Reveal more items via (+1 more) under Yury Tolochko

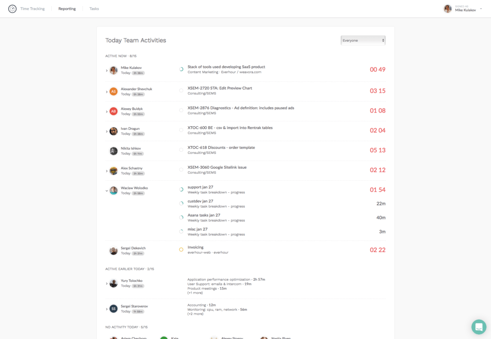[195, 292]
